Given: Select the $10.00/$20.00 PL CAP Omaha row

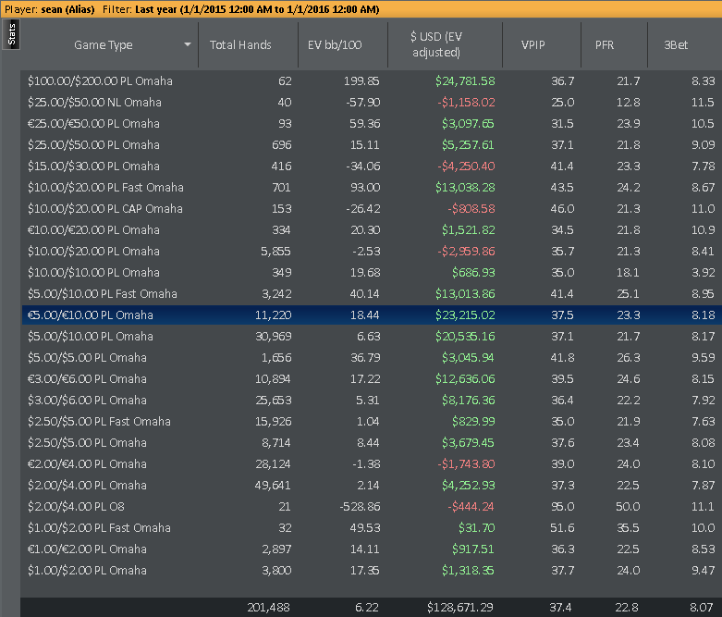Looking at the screenshot, I should [x=105, y=209].
